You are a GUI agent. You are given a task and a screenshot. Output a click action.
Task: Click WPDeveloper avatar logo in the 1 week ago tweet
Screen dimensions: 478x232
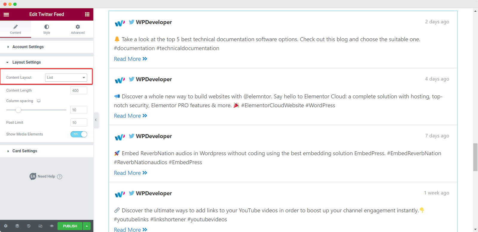(120, 194)
